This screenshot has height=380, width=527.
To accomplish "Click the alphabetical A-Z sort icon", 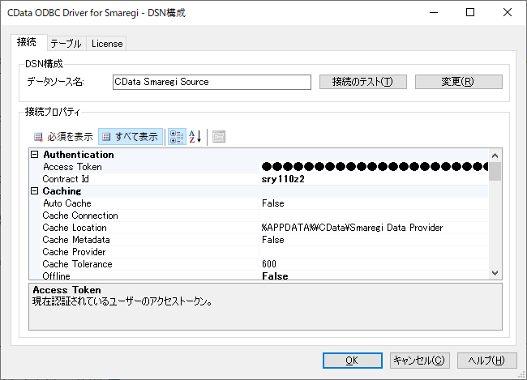I will [195, 137].
